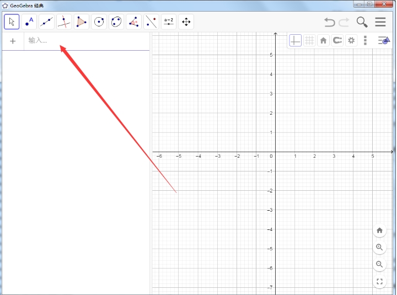This screenshot has width=397, height=295.
Task: Select the Polygon tool
Action: [x=82, y=22]
